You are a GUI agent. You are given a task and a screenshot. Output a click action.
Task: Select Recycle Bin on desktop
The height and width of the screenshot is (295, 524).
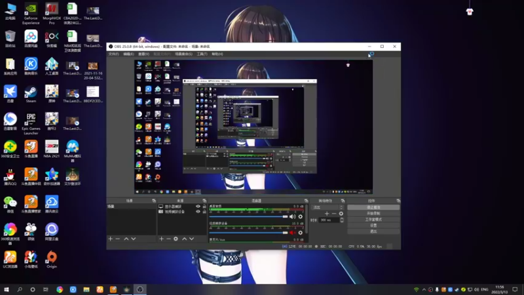click(x=10, y=39)
